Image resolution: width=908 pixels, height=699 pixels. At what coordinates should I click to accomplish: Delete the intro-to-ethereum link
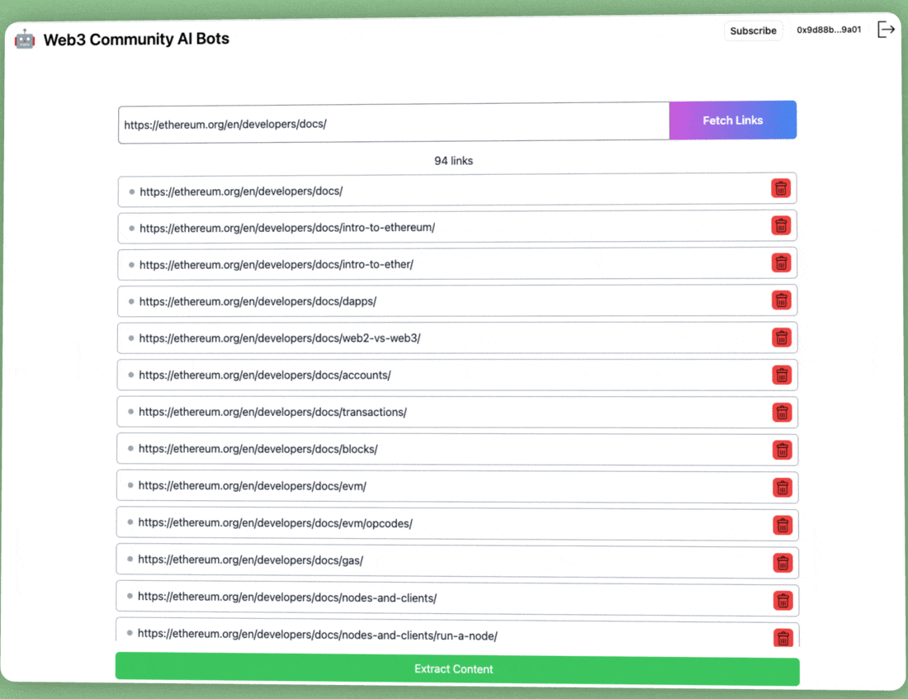click(x=781, y=225)
